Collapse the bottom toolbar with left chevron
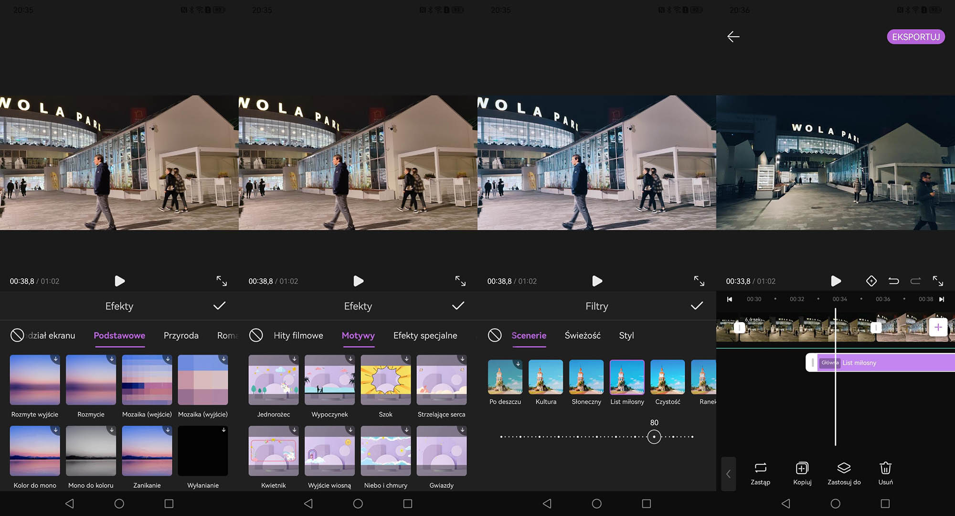This screenshot has height=516, width=955. click(728, 474)
